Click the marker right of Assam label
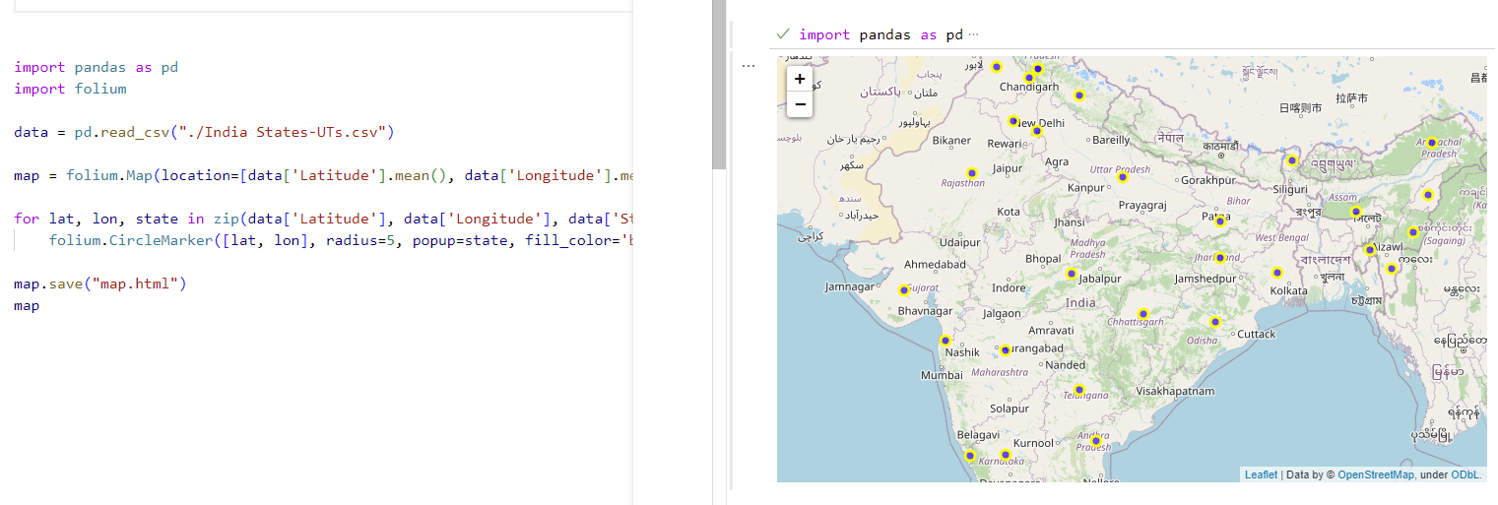 click(1355, 212)
